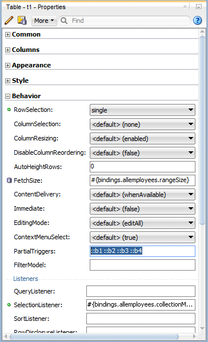Click the FilterModel input field
208x342 pixels.
[x=142, y=265]
